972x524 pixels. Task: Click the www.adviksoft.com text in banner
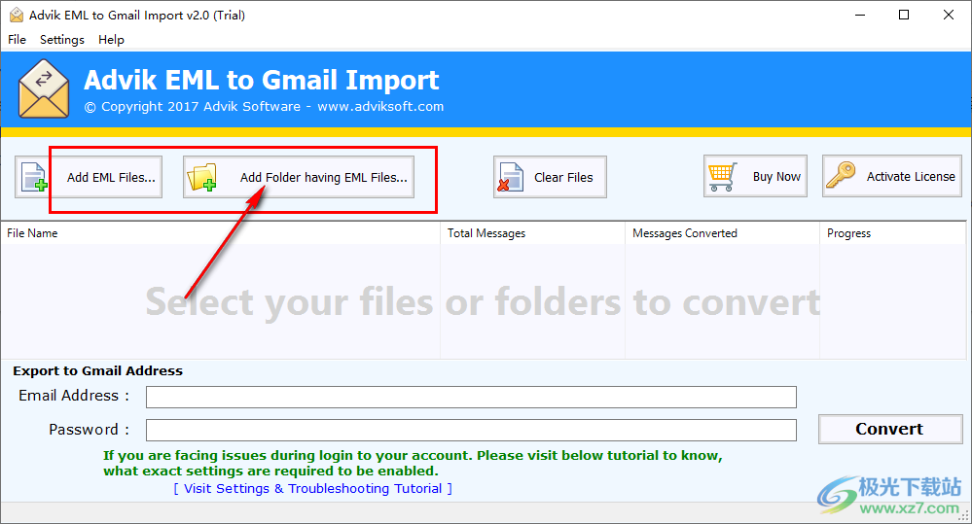tap(380, 107)
